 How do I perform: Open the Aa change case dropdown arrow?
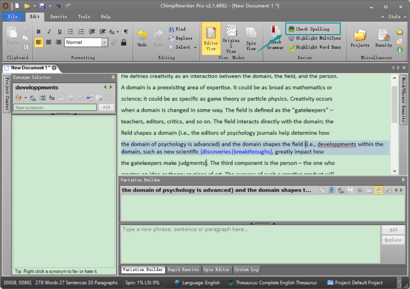click(118, 32)
